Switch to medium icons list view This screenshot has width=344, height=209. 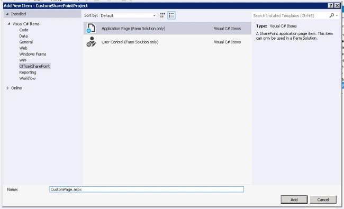[171, 15]
